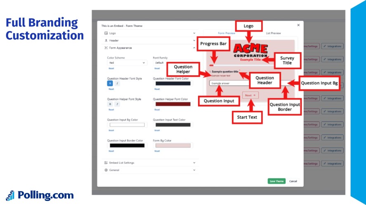The image size is (366, 205).
Task: Click the Example Title text in preview
Action: click(x=250, y=60)
